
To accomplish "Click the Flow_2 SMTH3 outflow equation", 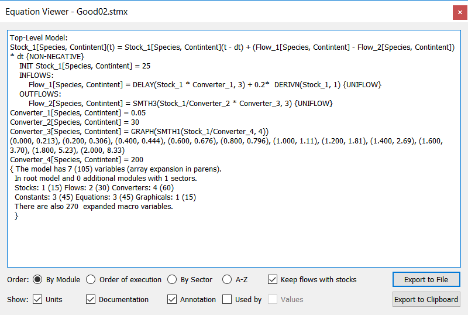I will click(x=181, y=104).
